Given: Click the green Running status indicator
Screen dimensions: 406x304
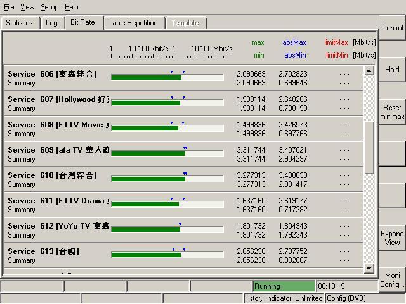Looking at the screenshot, I should point(284,286).
